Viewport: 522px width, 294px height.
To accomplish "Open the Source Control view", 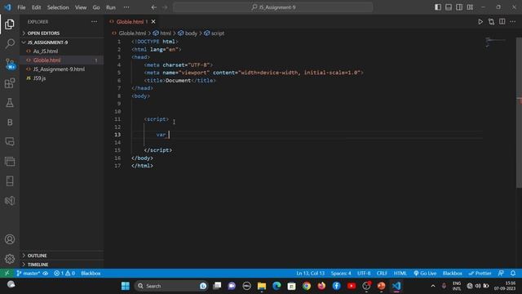I will pyautogui.click(x=10, y=64).
